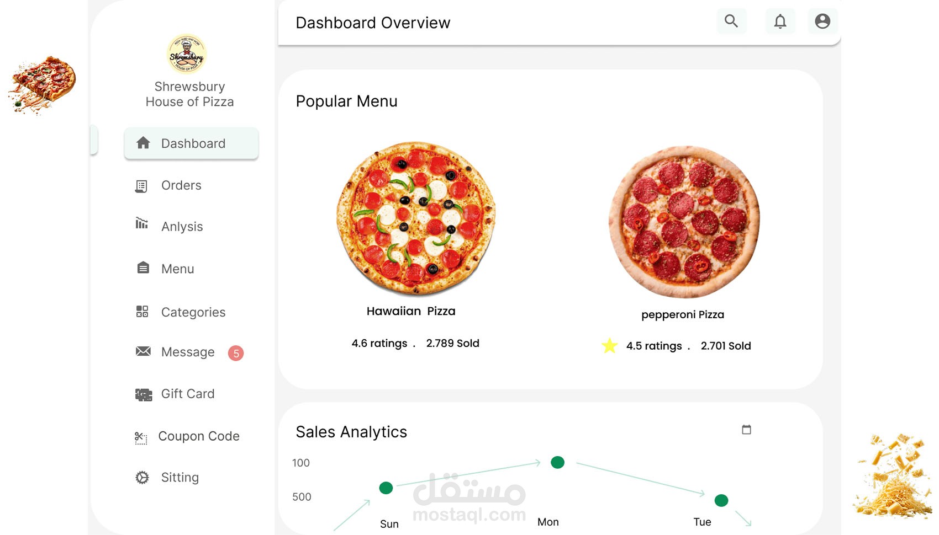Click the ticket icon beside Gift Card
Viewport: 939px width, 535px height.
[x=144, y=394]
